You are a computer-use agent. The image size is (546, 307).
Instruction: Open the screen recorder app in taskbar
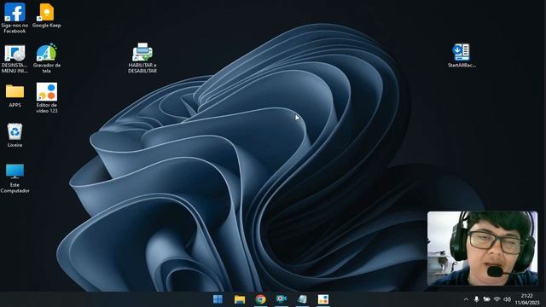point(282,299)
